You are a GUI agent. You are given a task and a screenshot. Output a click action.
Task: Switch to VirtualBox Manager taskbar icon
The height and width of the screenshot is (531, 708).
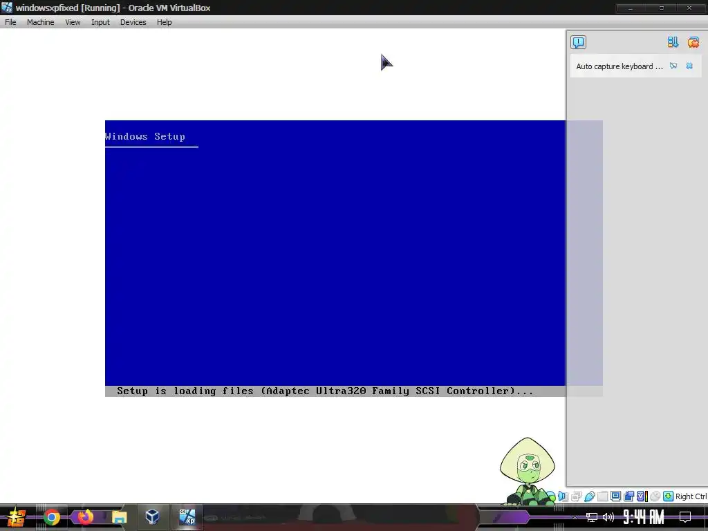pos(152,516)
